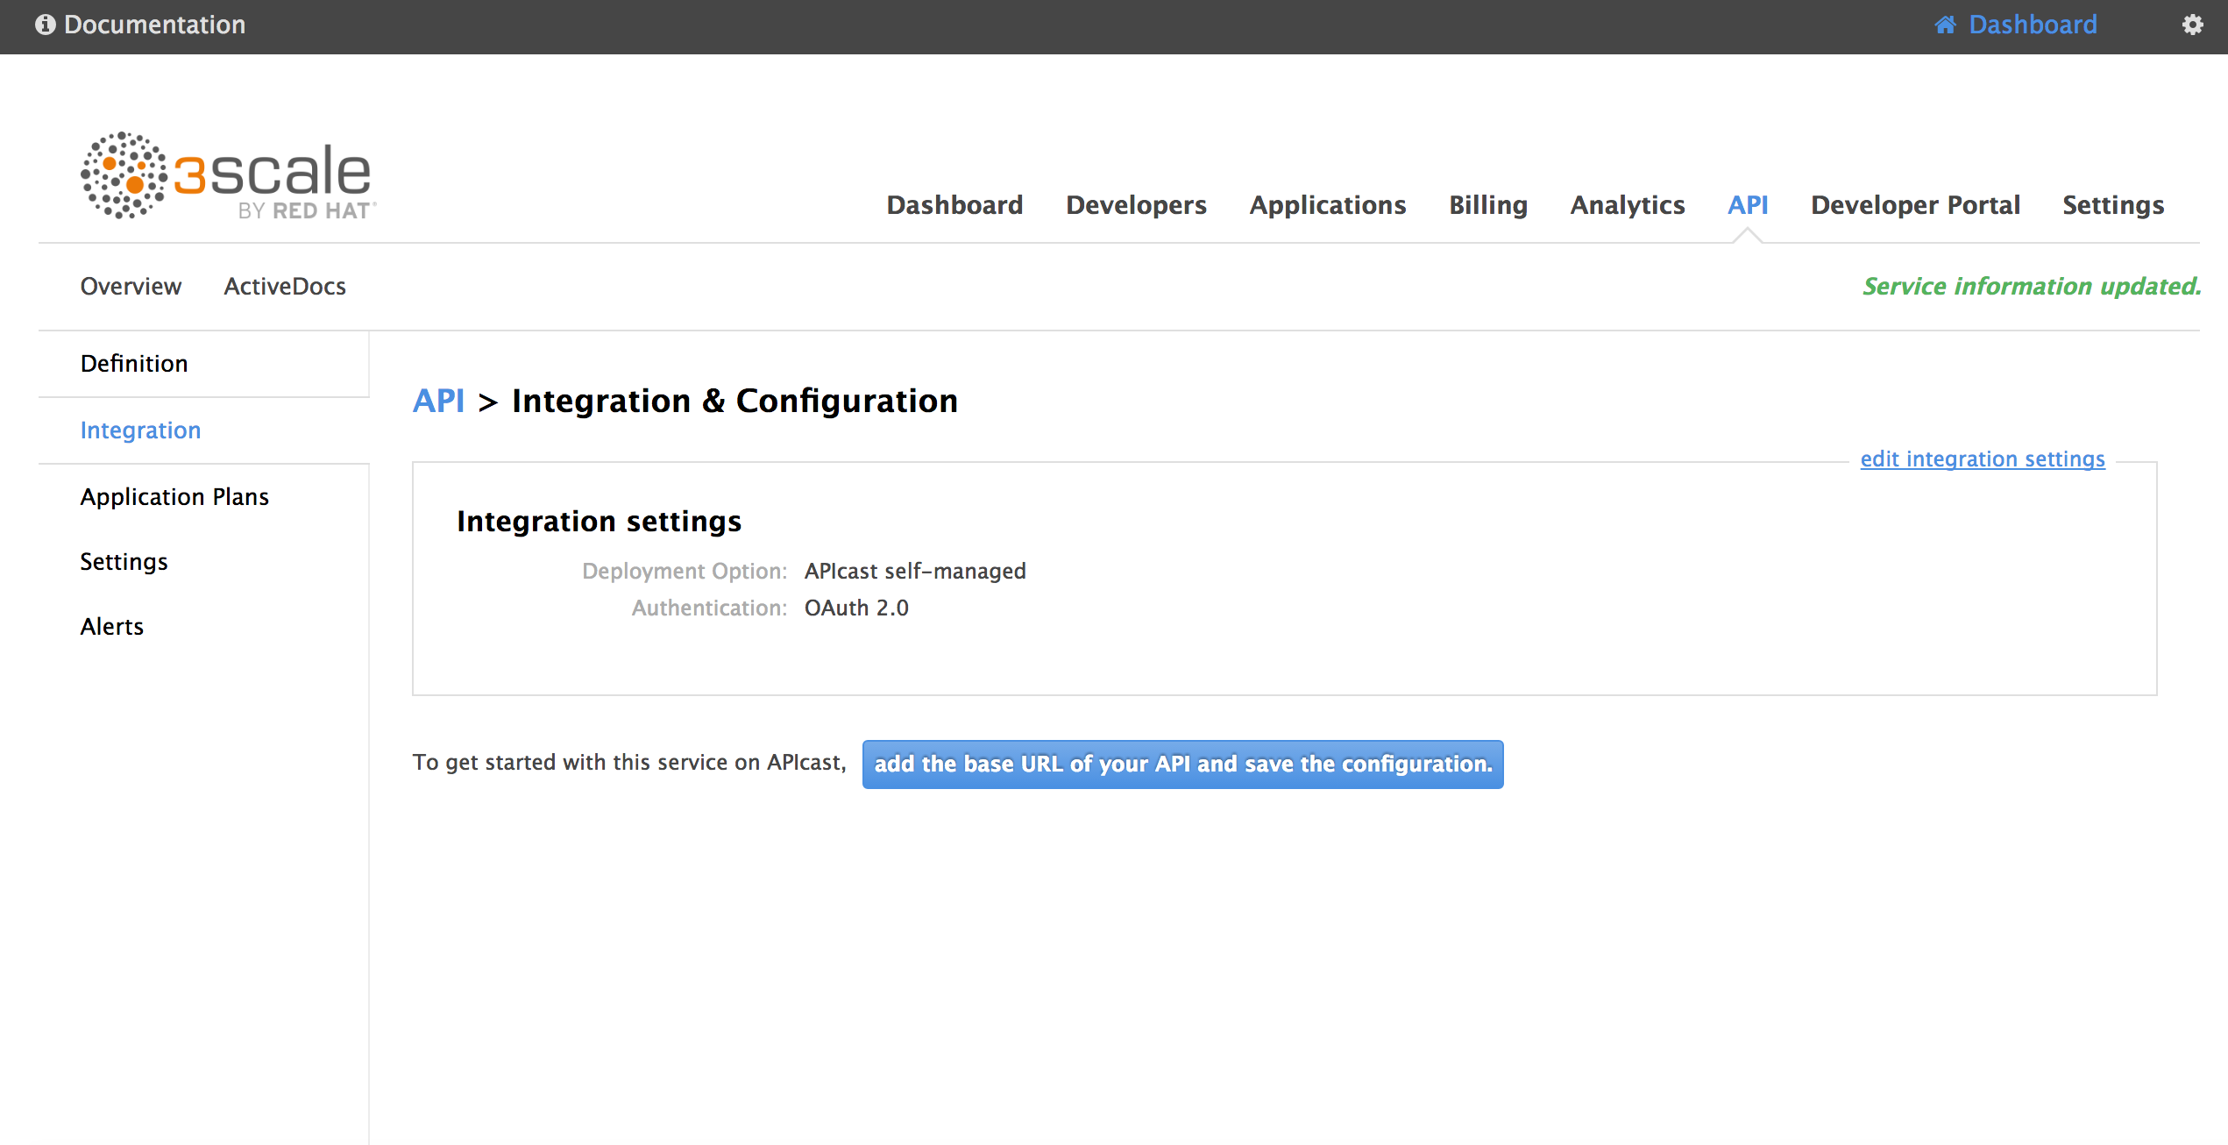Open Settings in main navigation
2228x1145 pixels.
[2112, 205]
